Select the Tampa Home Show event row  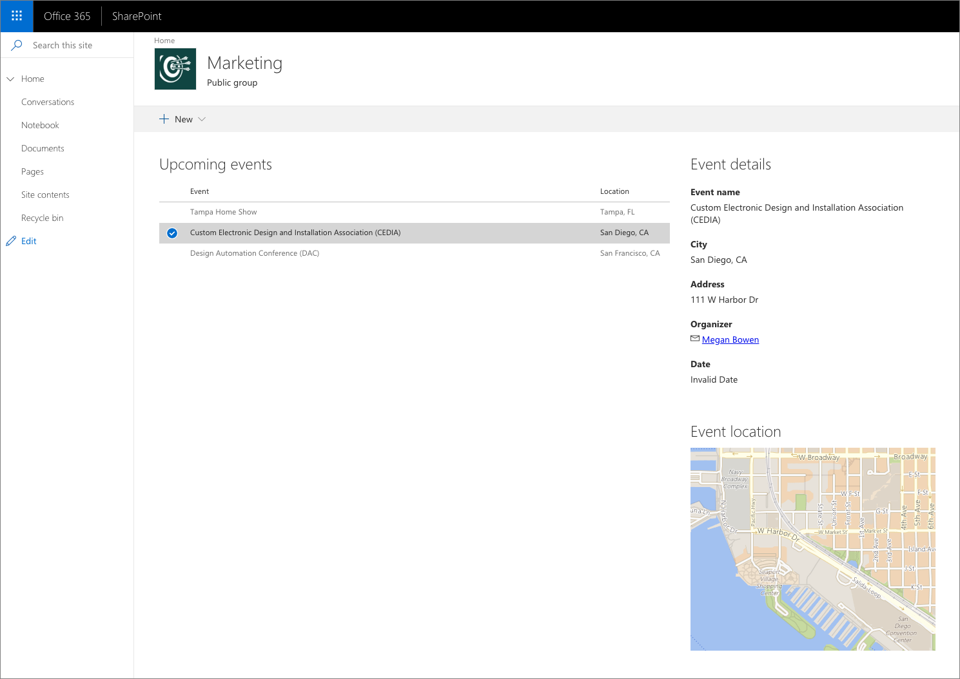coord(223,211)
